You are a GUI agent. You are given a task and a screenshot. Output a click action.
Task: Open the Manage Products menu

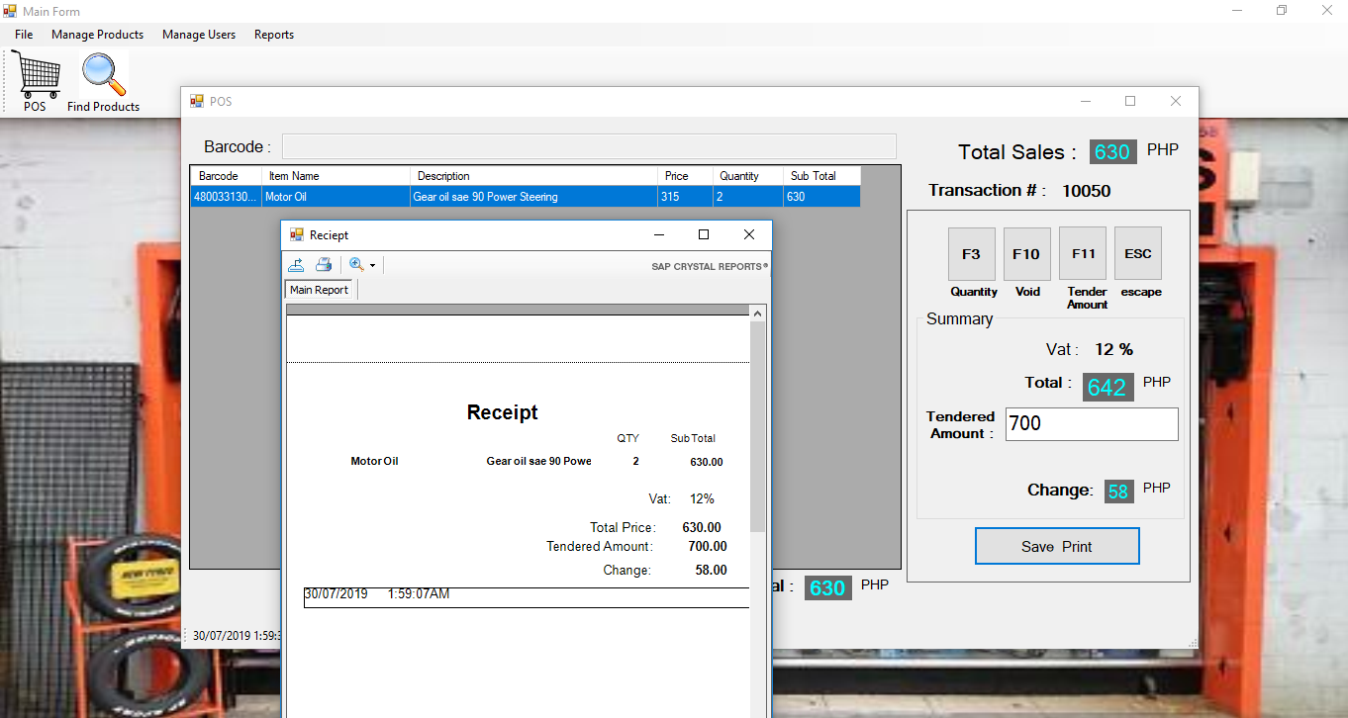coord(97,34)
